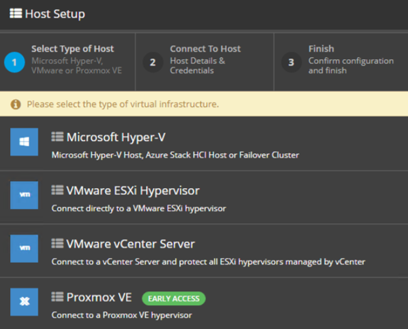Click the info icon in yellow banner
Viewport: 408px width, 329px height.
click(16, 104)
